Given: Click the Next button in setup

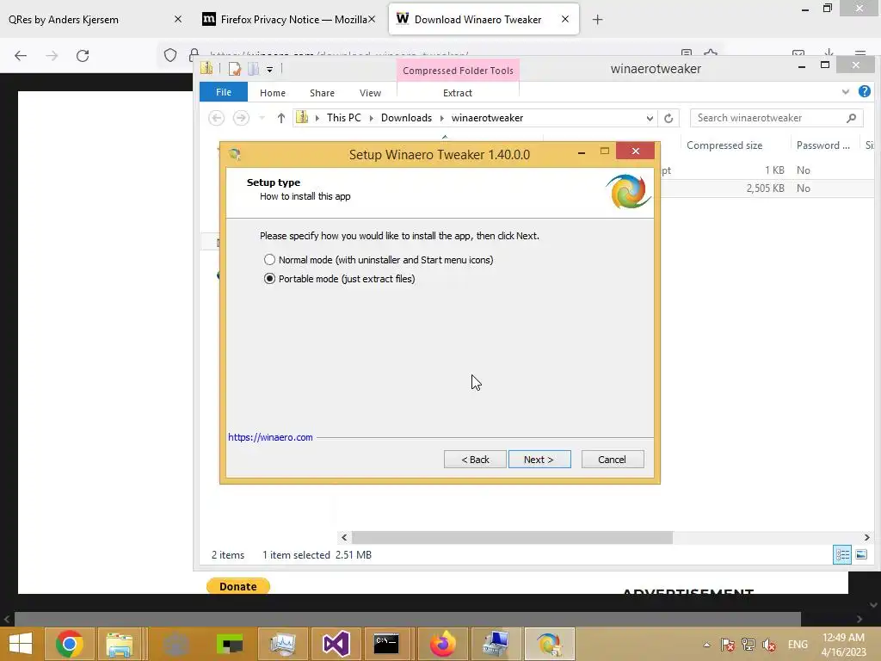Looking at the screenshot, I should point(539,460).
